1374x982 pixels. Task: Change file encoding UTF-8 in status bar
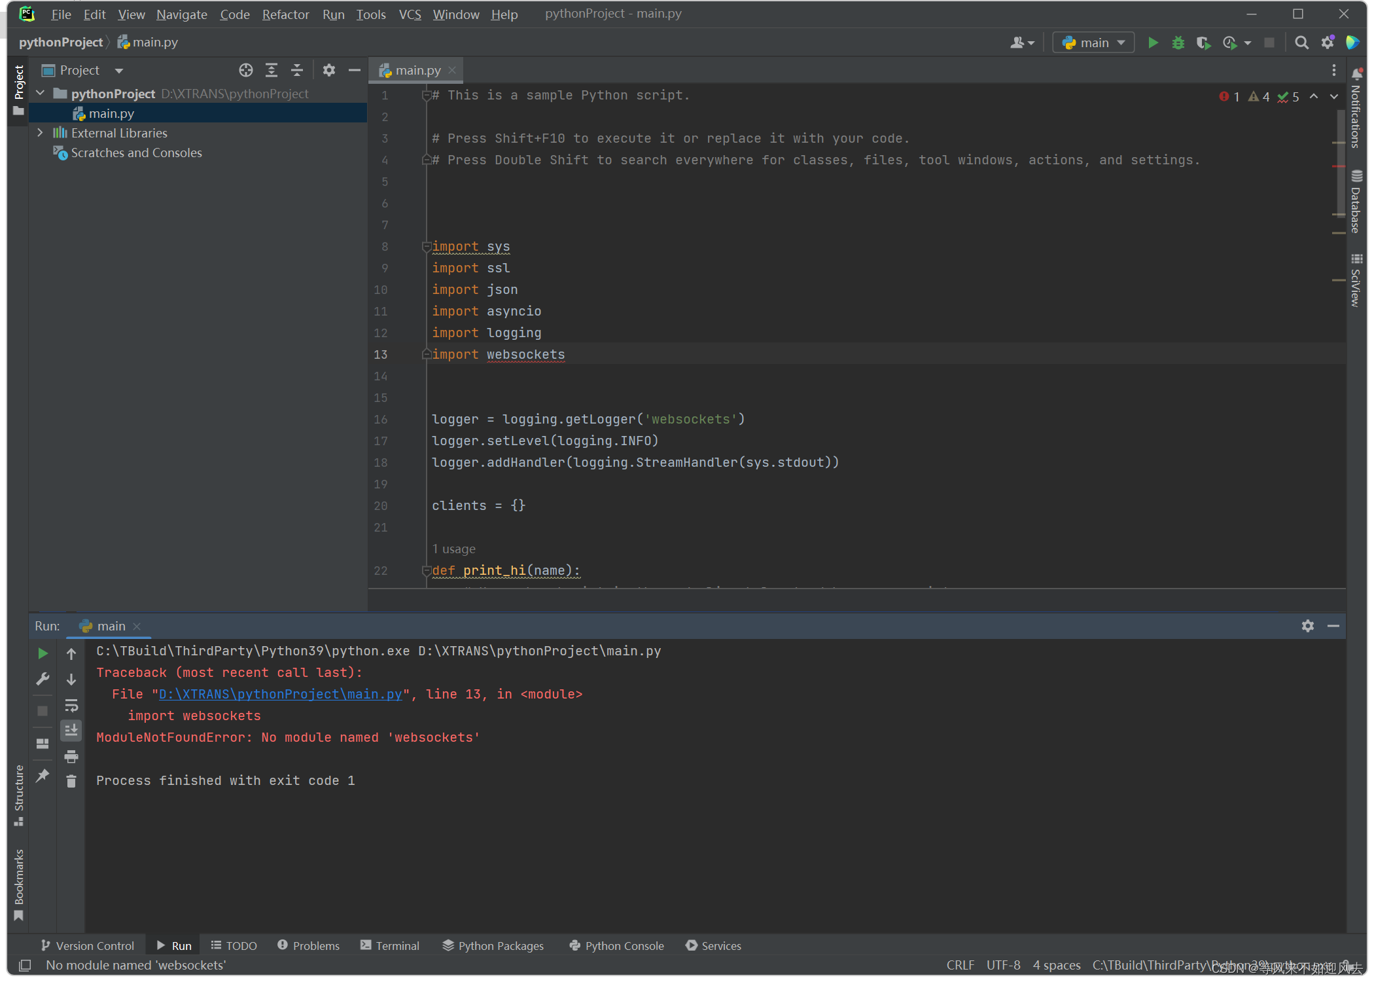click(x=1003, y=965)
